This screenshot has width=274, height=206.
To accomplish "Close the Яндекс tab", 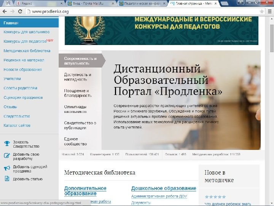I will pos(61,3).
